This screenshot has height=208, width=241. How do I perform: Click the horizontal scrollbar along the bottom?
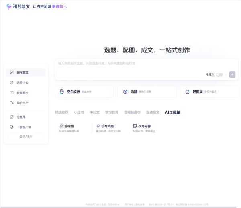118,207
